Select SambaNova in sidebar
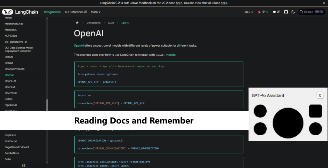This screenshot has width=328, height=168. click(12, 153)
